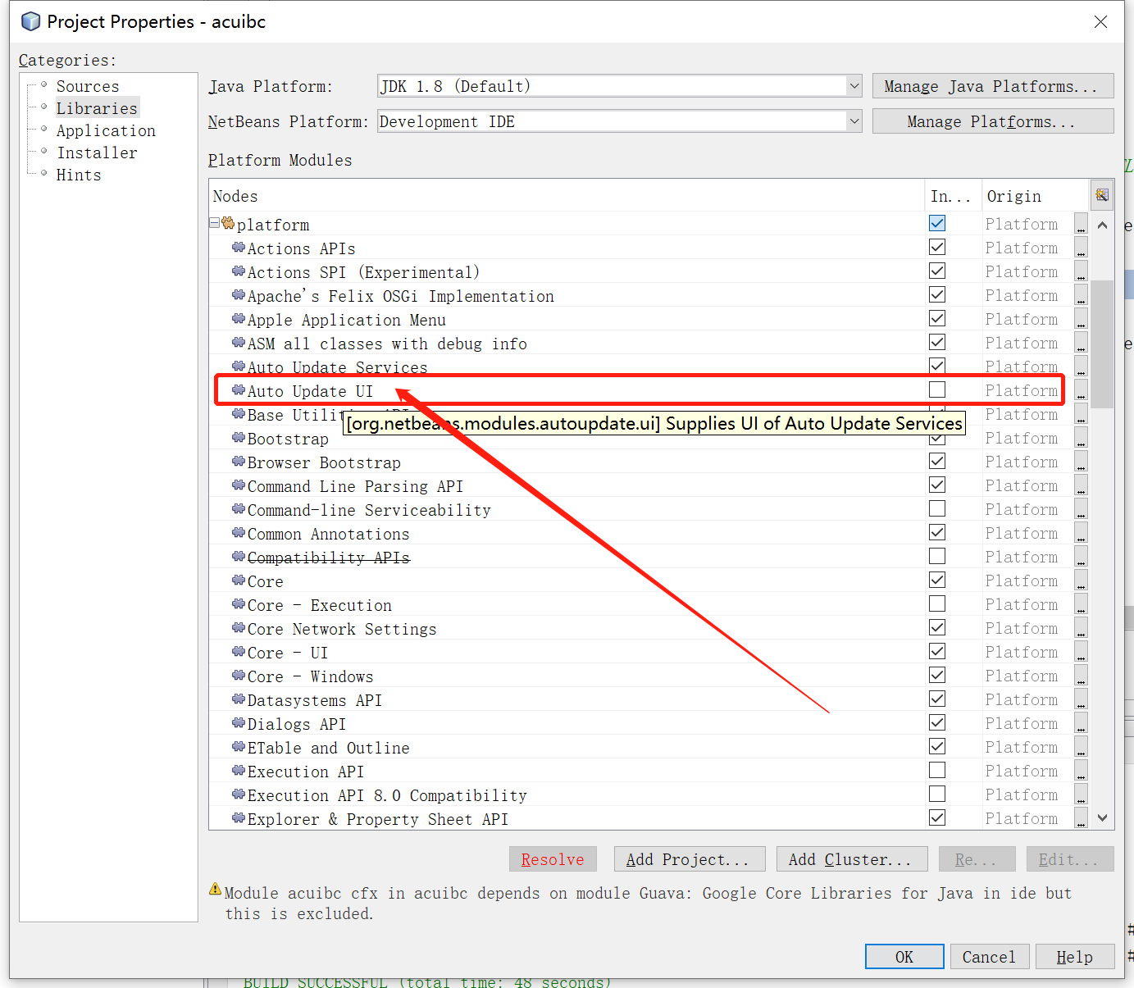Screen dimensions: 1134x988
Task: Enable the Core - Execution checkbox
Action: tap(937, 603)
